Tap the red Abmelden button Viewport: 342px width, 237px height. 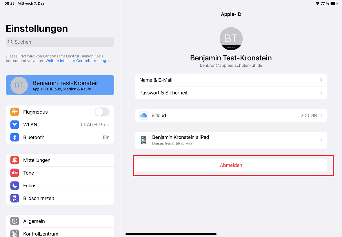pos(231,165)
